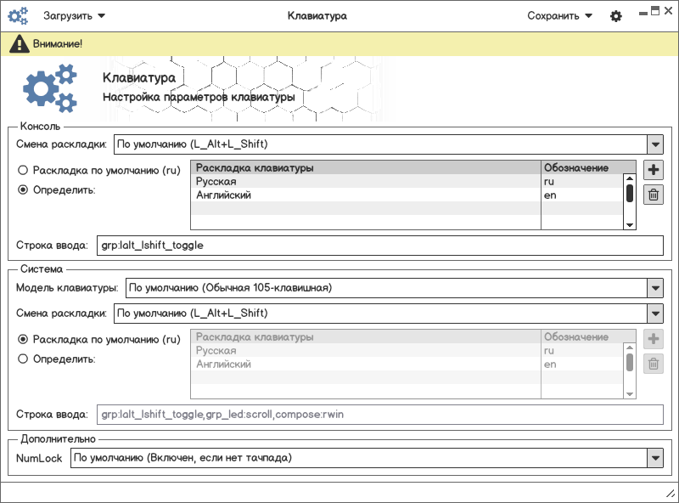
Task: Open the Загрузить menu
Action: tap(74, 15)
